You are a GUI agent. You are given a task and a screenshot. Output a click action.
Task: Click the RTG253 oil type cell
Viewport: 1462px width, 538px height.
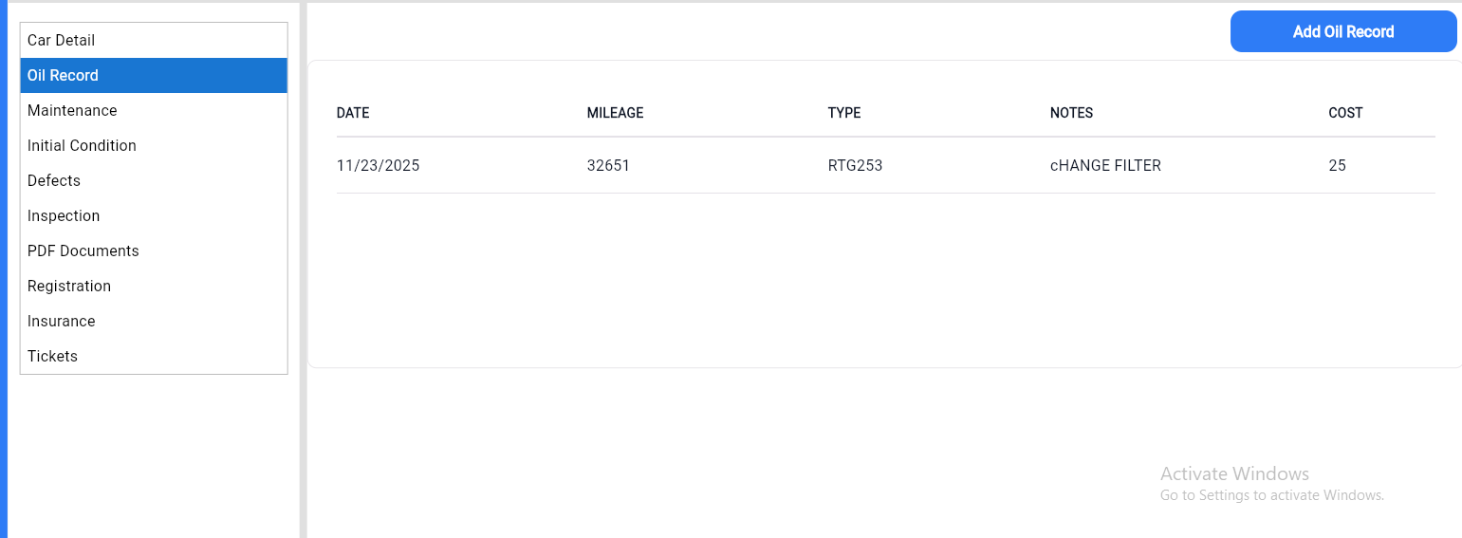(x=855, y=166)
